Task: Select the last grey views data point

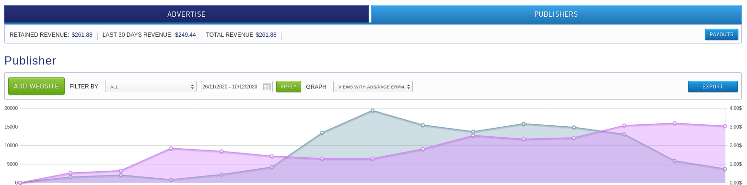Action: (x=725, y=169)
